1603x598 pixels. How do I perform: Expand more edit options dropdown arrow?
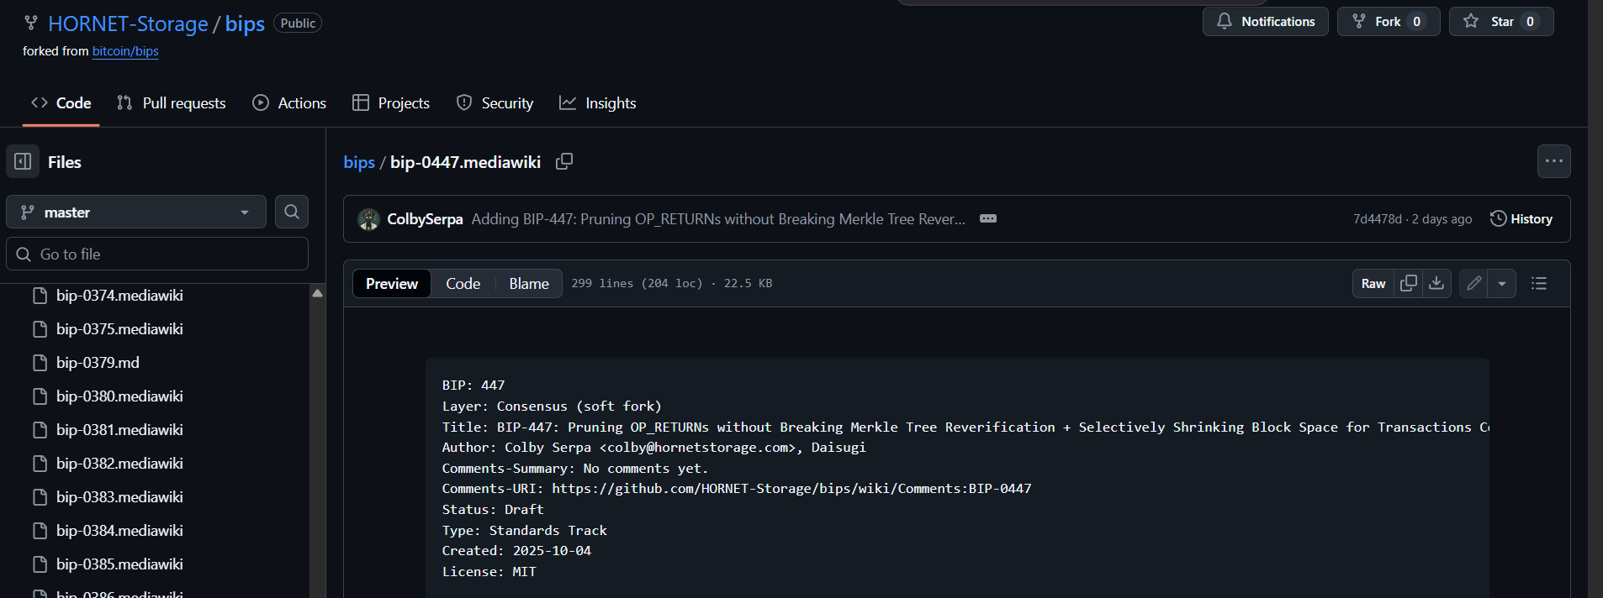pyautogui.click(x=1502, y=284)
